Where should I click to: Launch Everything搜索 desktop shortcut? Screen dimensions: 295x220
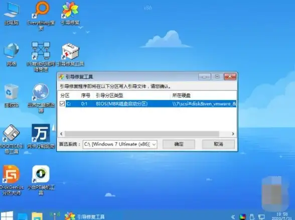click(41, 16)
